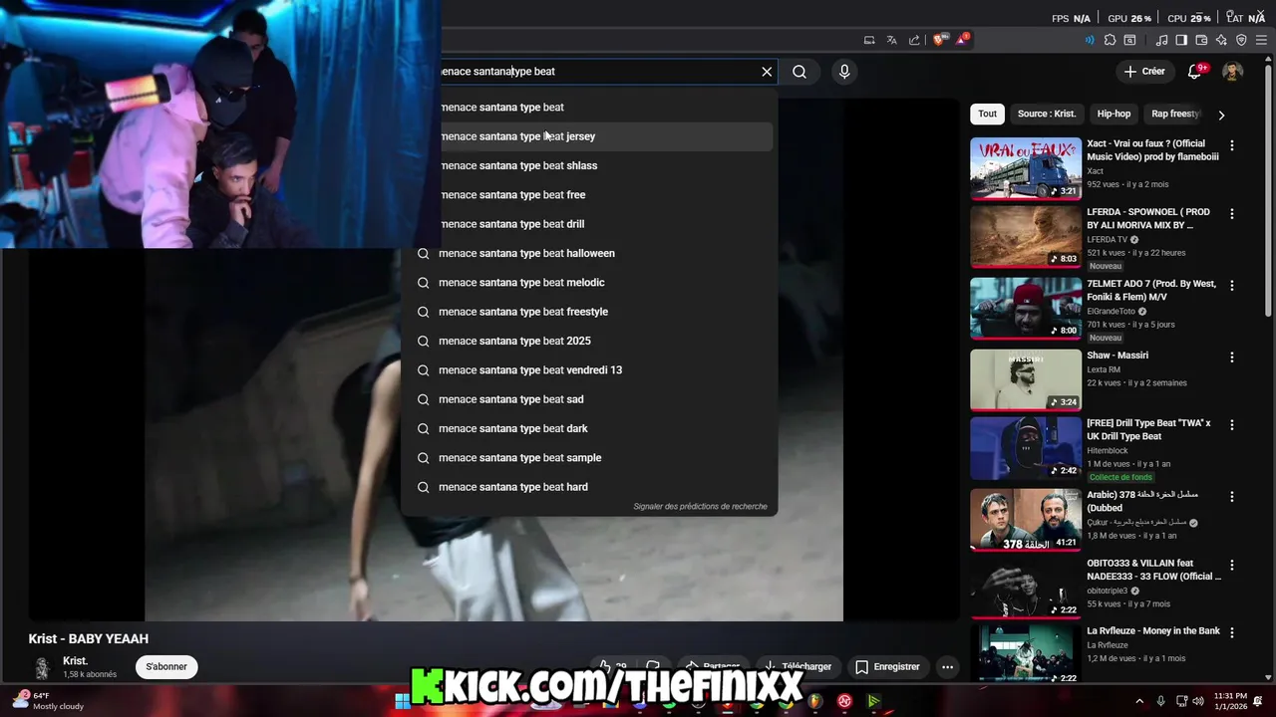The width and height of the screenshot is (1276, 717).
Task: Open the taskbar clock showing 11:31 PM
Action: [x=1229, y=701]
